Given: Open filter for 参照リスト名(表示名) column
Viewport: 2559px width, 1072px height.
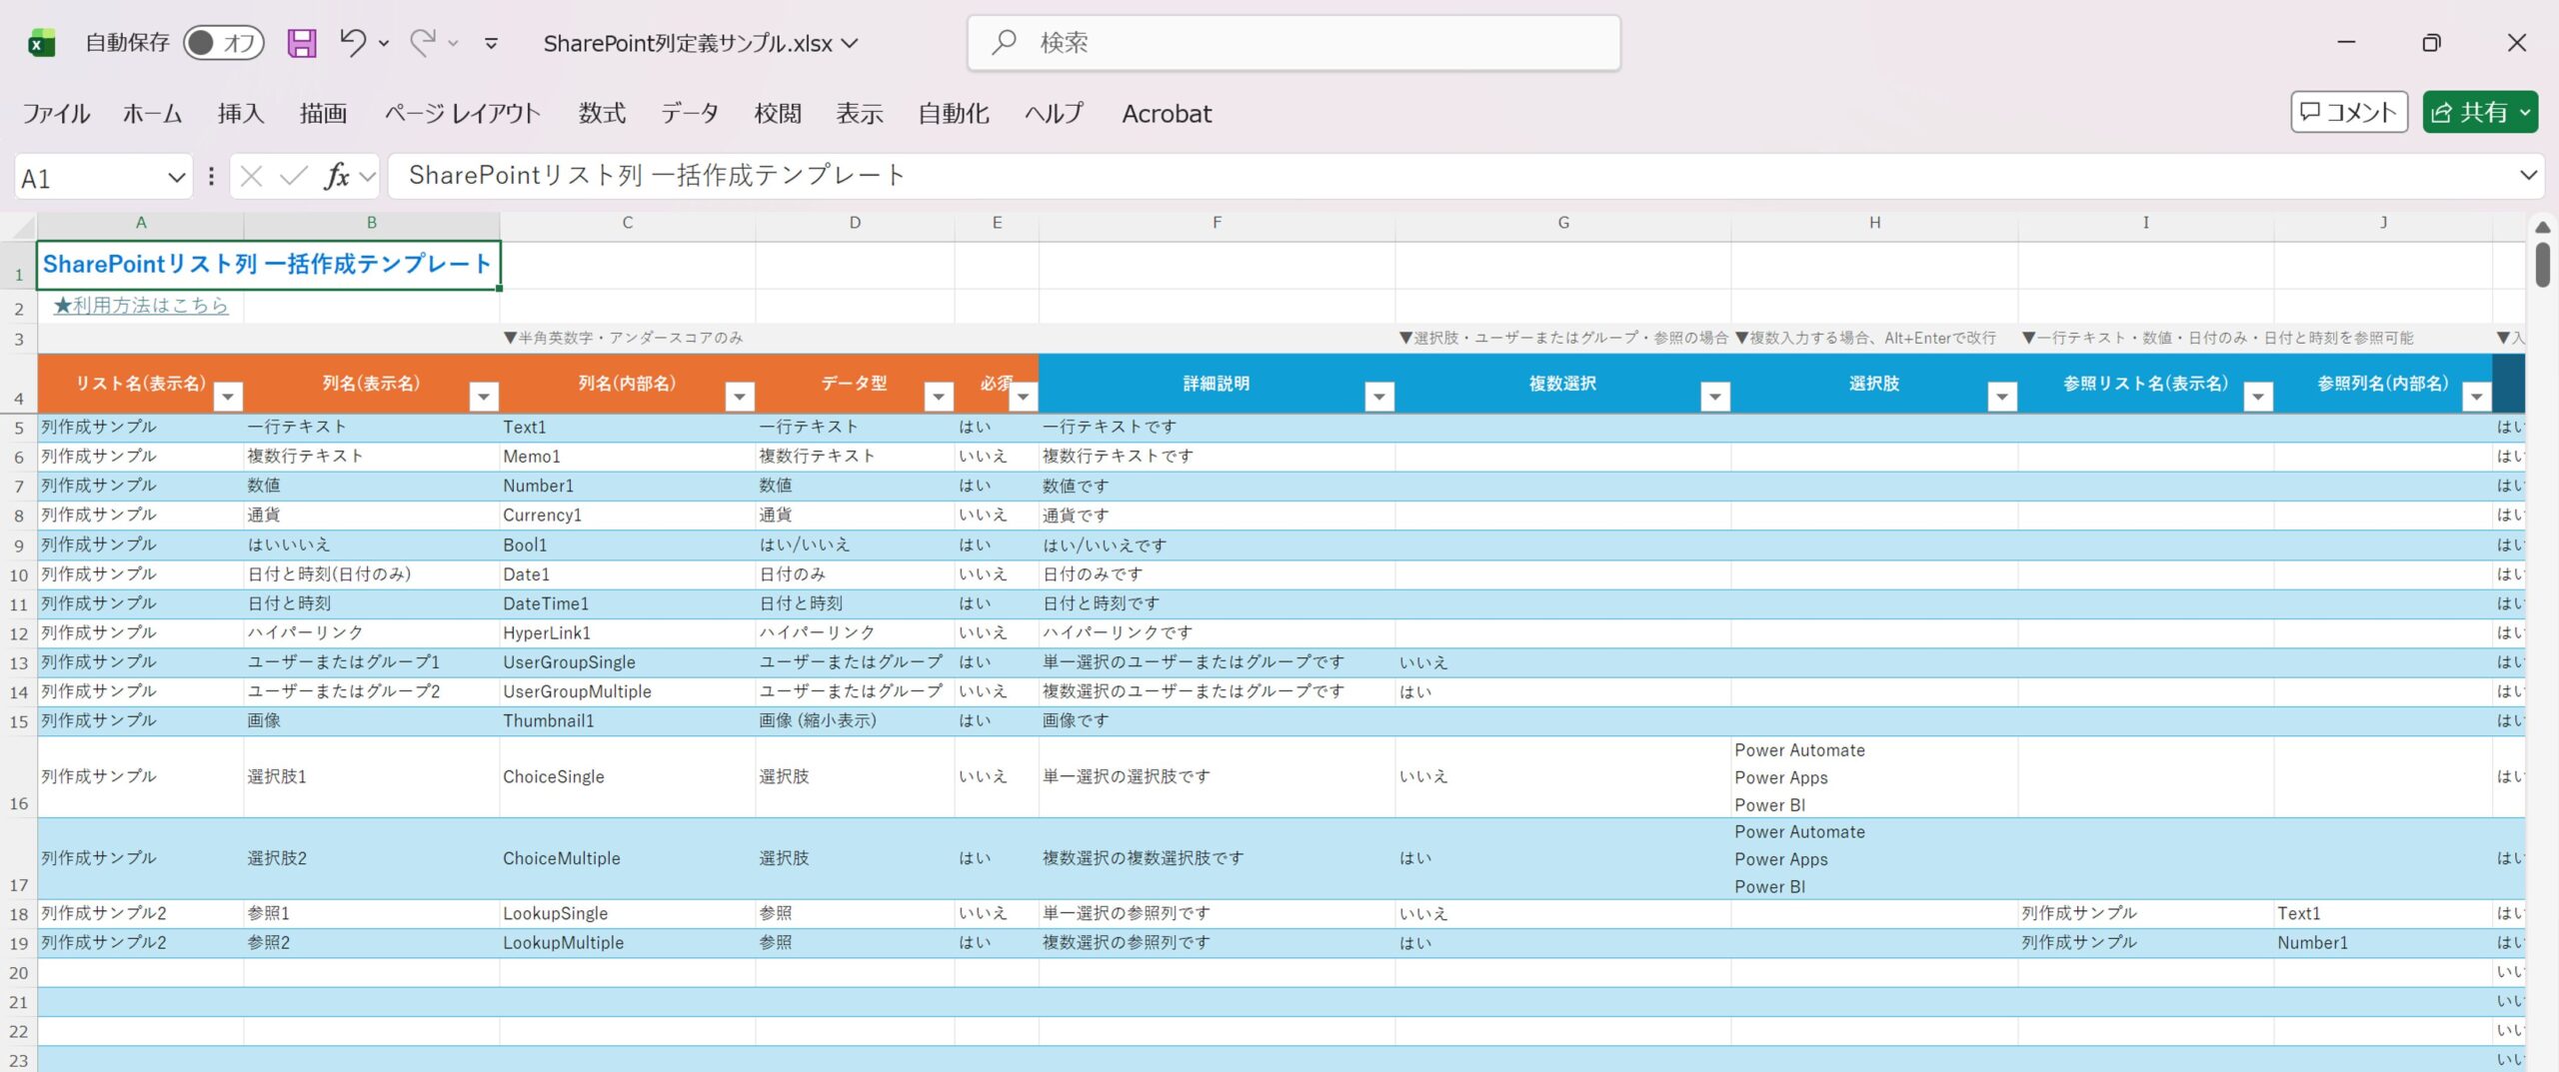Looking at the screenshot, I should point(2258,397).
